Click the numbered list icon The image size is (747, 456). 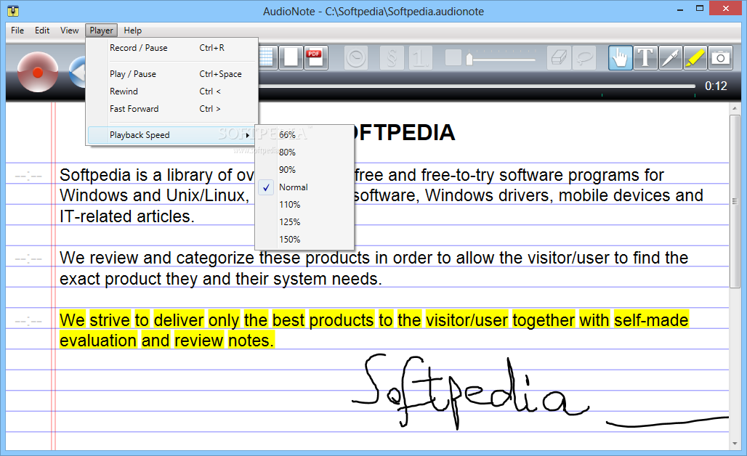[x=420, y=58]
